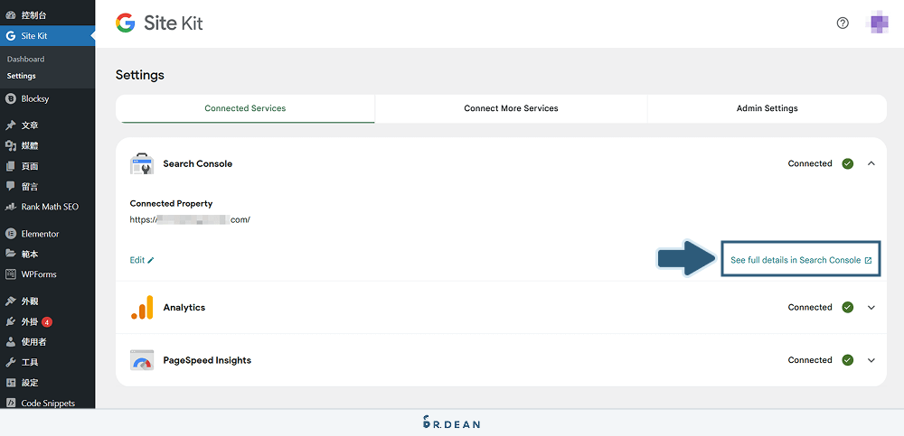Open the 留言 comments menu
This screenshot has height=436, width=904.
[x=47, y=187]
